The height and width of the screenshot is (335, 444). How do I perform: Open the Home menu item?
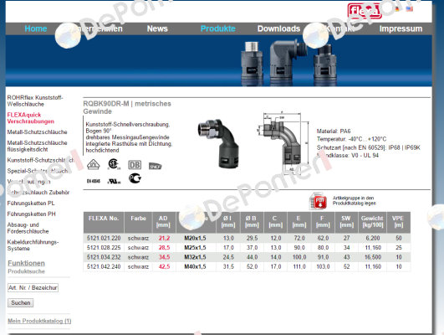(36, 28)
